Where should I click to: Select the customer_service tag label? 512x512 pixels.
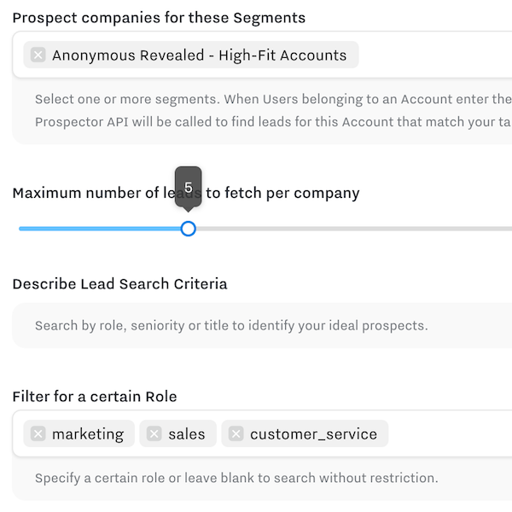pyautogui.click(x=313, y=433)
